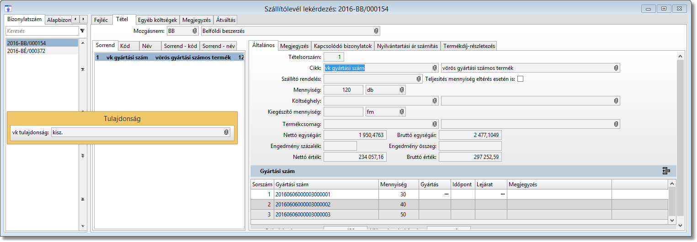The height and width of the screenshot is (242, 697).
Task: Click paperclip icon in vk tulajdonság field
Action: (226, 132)
